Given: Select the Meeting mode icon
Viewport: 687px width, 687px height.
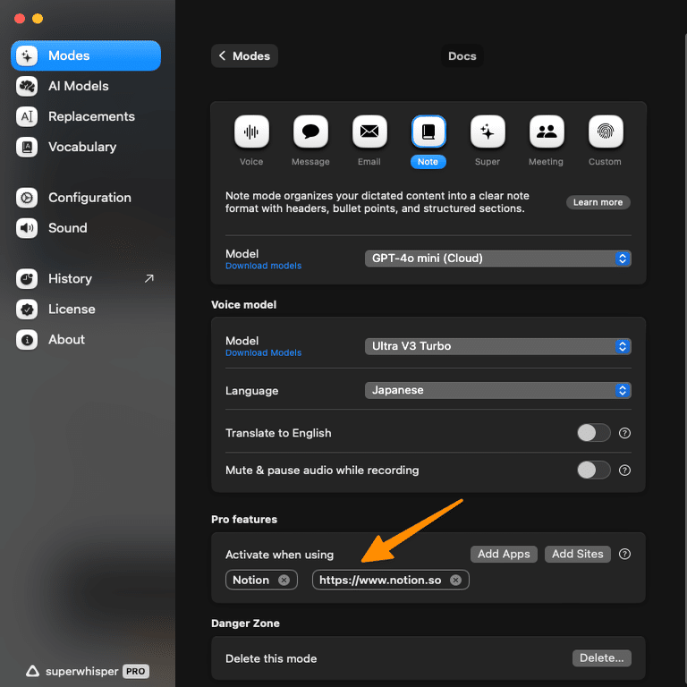Looking at the screenshot, I should click(547, 131).
